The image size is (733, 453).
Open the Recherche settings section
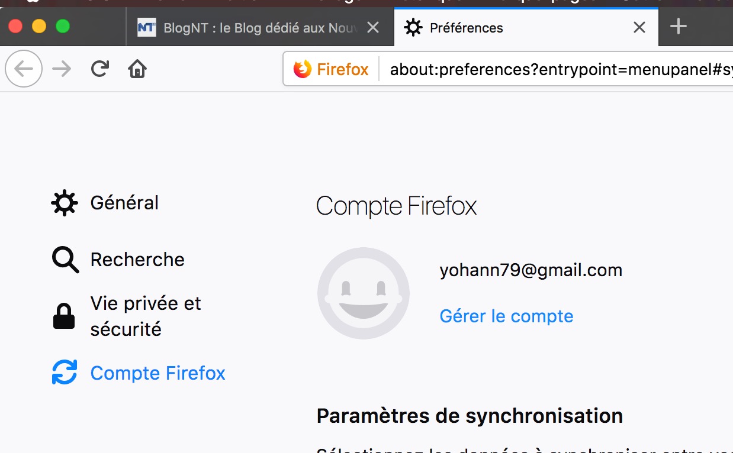click(x=137, y=260)
